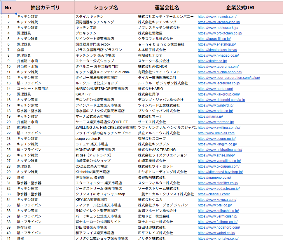This screenshot has height=240, width=283.
Task: Open the prokitchen.co.jp link
Action: point(220,33)
